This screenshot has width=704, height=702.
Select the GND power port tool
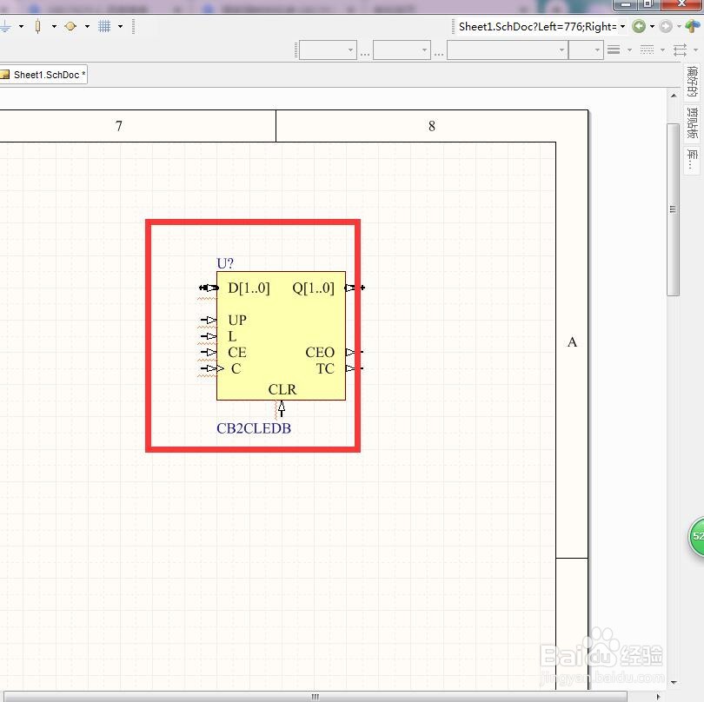5,26
